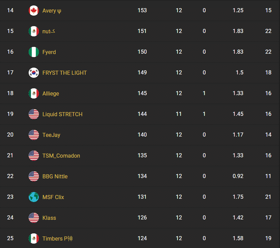Click the score 144 for Liquid STRETCH
This screenshot has width=280, height=248.
pos(142,114)
